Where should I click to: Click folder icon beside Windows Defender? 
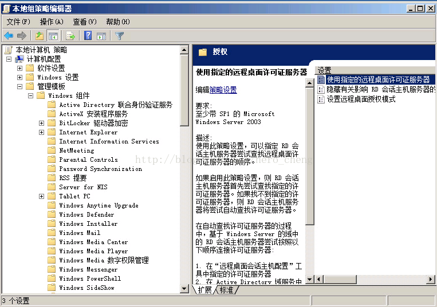tap(52, 215)
